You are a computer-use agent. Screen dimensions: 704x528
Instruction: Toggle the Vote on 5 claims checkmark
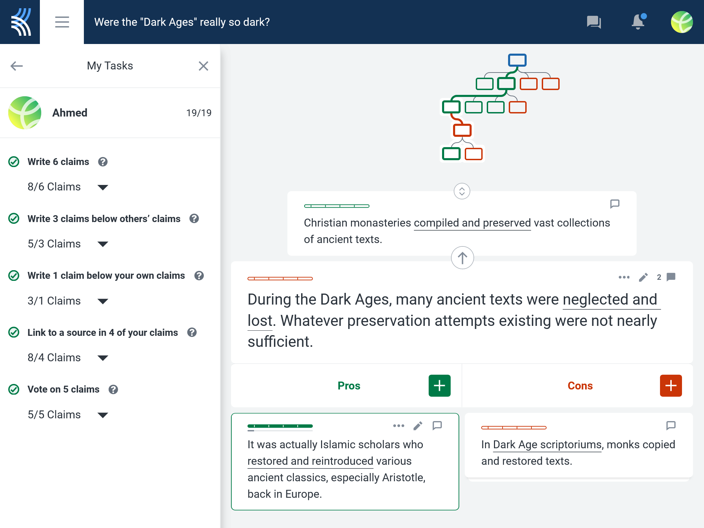[x=14, y=389]
